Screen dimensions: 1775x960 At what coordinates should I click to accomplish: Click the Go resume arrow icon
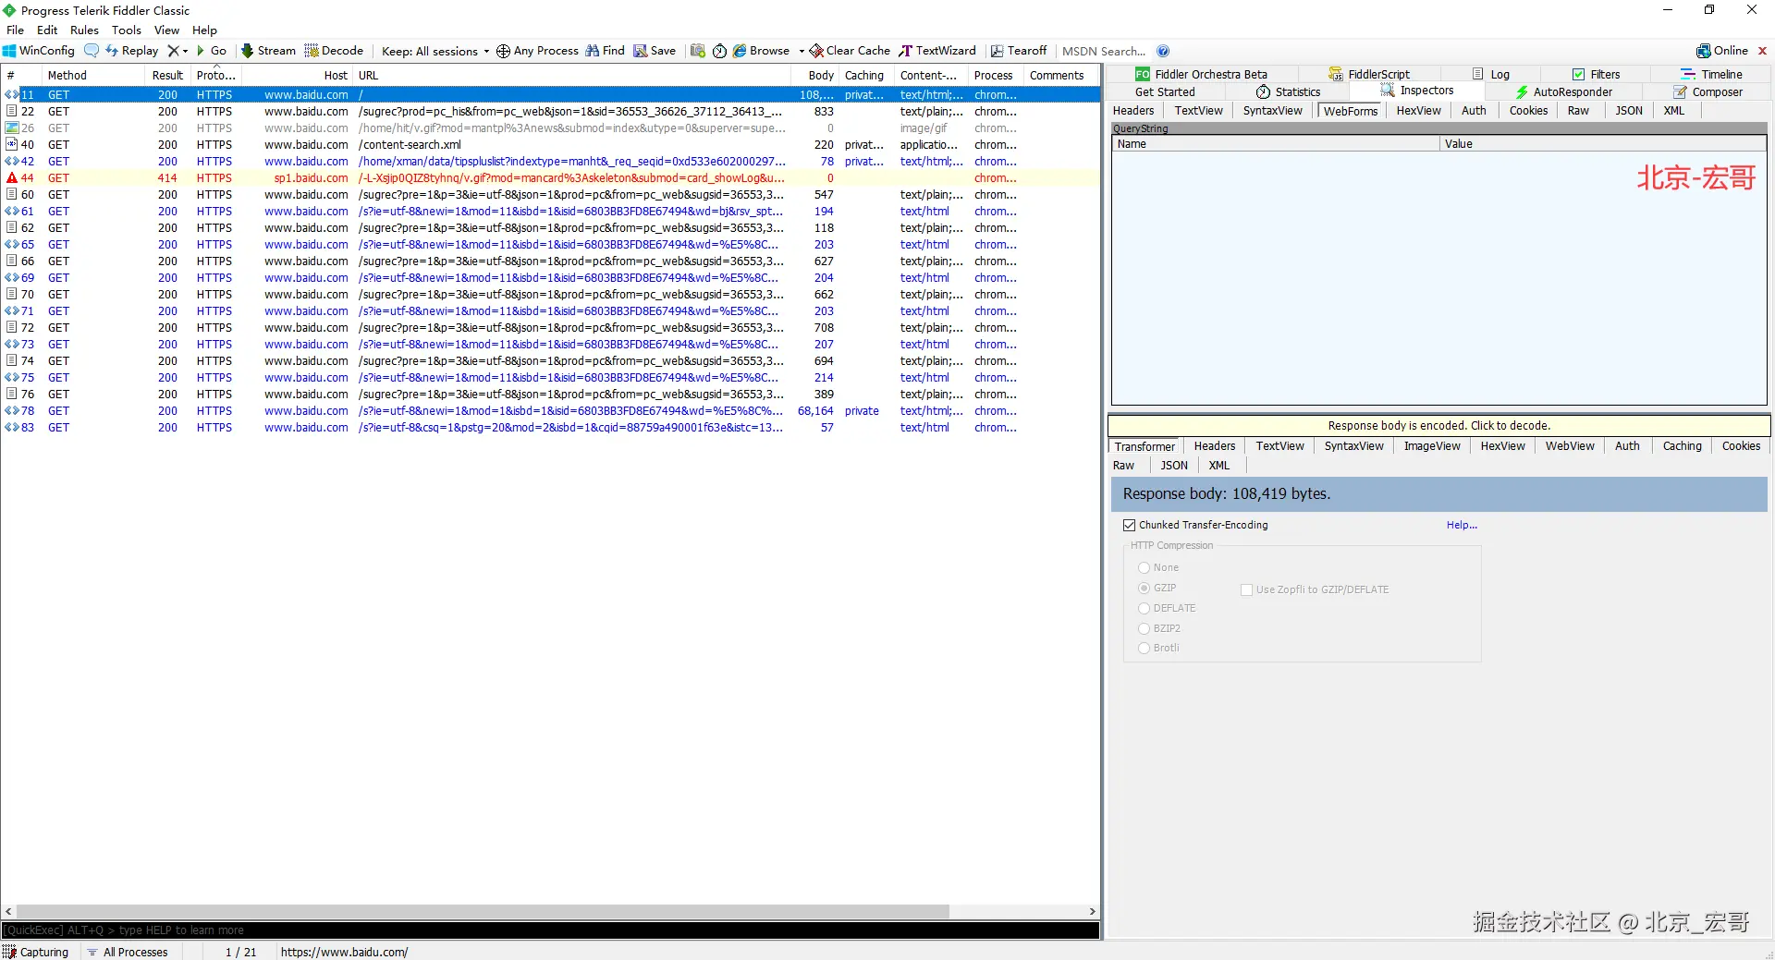(x=201, y=51)
